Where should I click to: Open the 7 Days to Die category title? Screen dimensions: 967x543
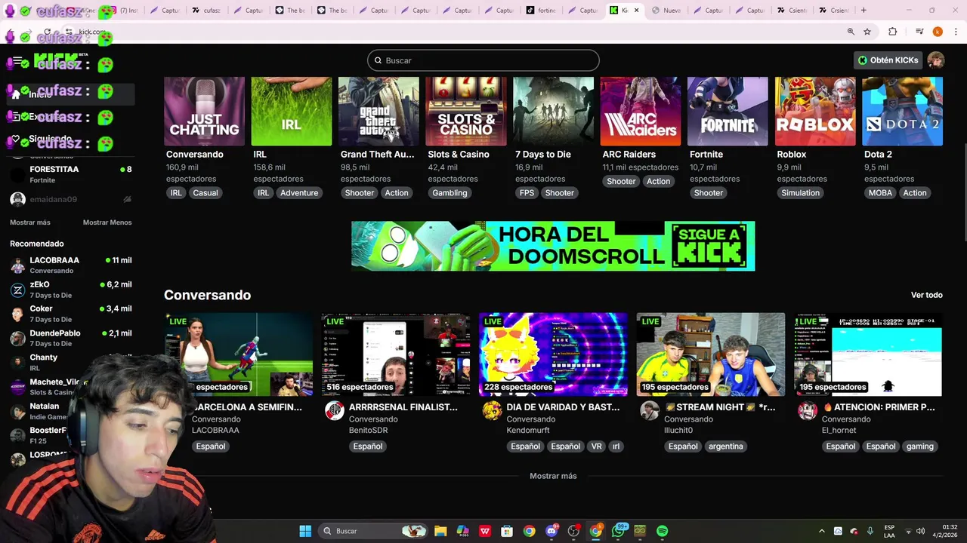click(x=542, y=154)
